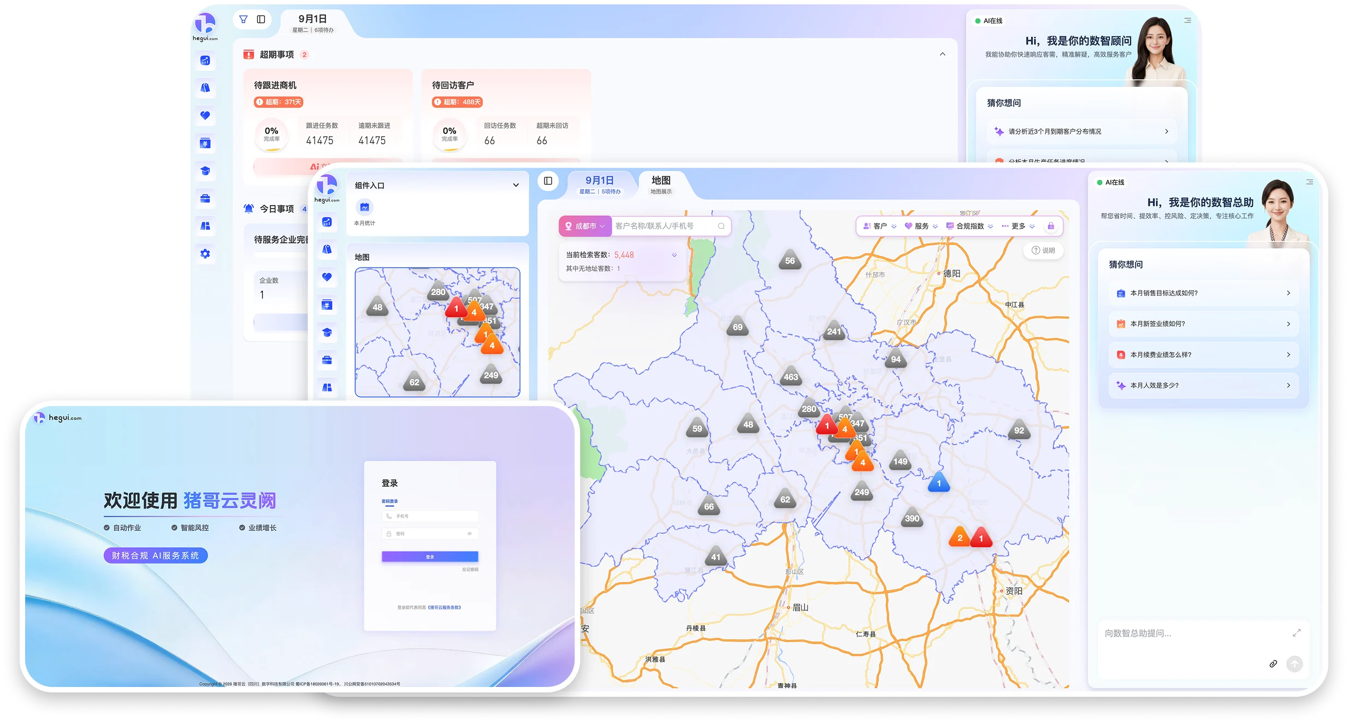Click the 说明 help button on the map
The height and width of the screenshot is (723, 1348).
click(1043, 250)
